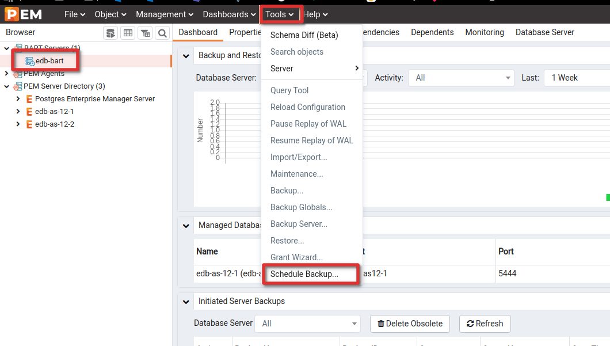The height and width of the screenshot is (346, 610).
Task: Click the edb-as-12-2 server icon
Action: 29,124
